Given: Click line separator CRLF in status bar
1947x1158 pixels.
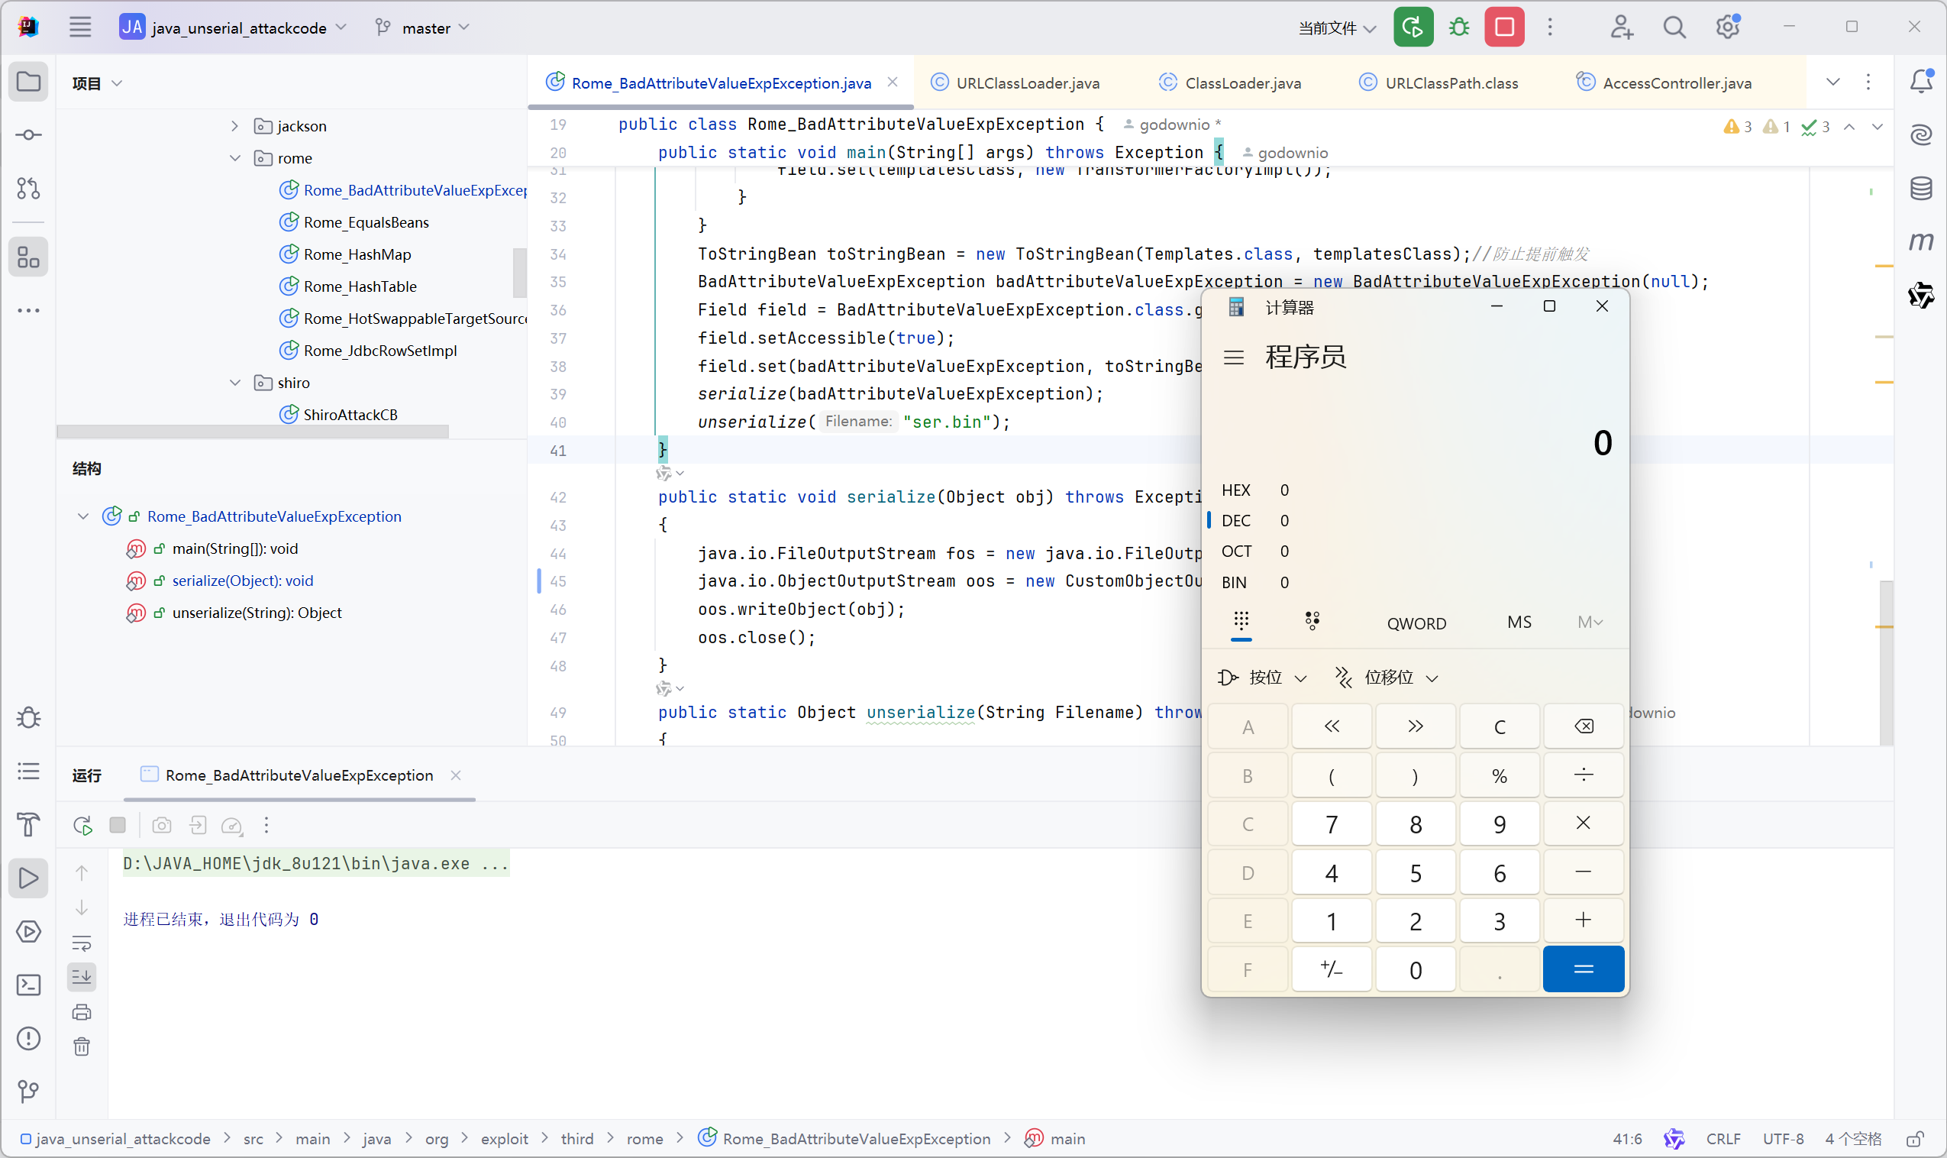Looking at the screenshot, I should point(1723,1138).
